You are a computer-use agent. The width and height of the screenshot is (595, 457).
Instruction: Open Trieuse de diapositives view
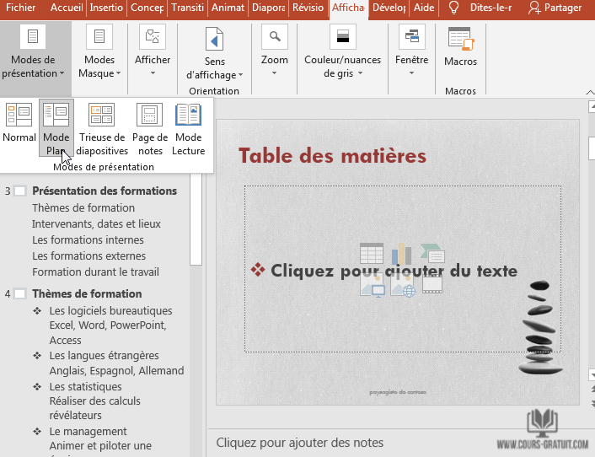tap(101, 116)
